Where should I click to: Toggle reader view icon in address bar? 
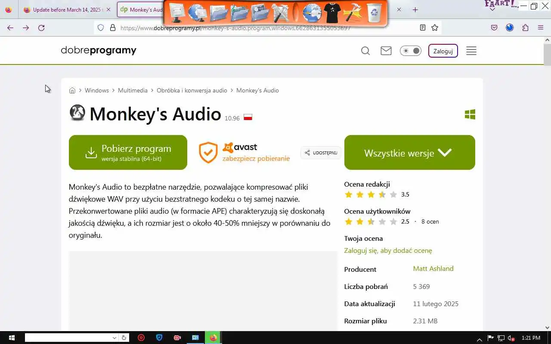pyautogui.click(x=423, y=28)
